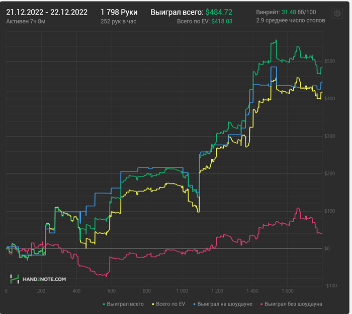Click the '$400' label on the vertical axis
352x314 pixels.
329,98
